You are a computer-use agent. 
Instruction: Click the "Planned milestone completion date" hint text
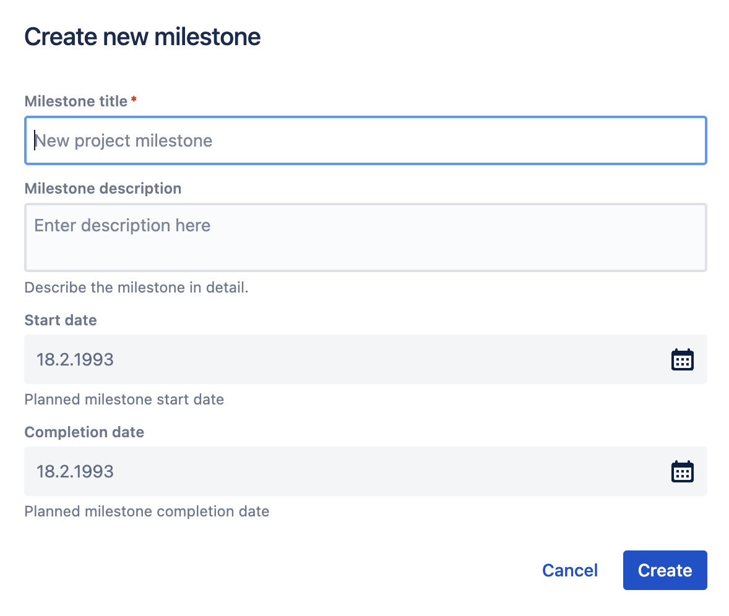(147, 511)
